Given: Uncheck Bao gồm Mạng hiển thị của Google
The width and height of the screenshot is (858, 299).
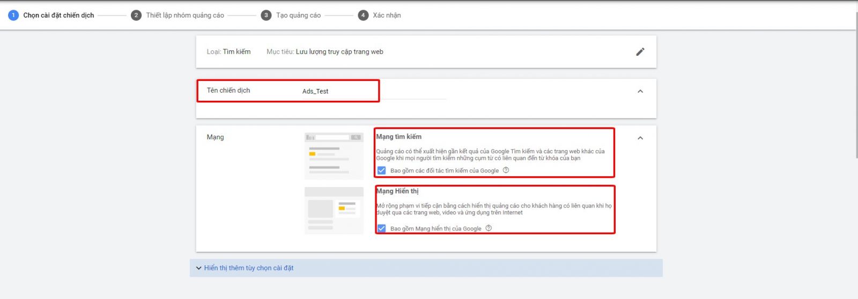Looking at the screenshot, I should 381,228.
